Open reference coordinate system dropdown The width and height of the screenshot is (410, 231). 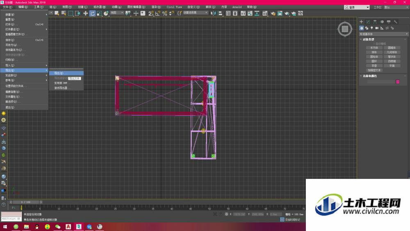[116, 13]
